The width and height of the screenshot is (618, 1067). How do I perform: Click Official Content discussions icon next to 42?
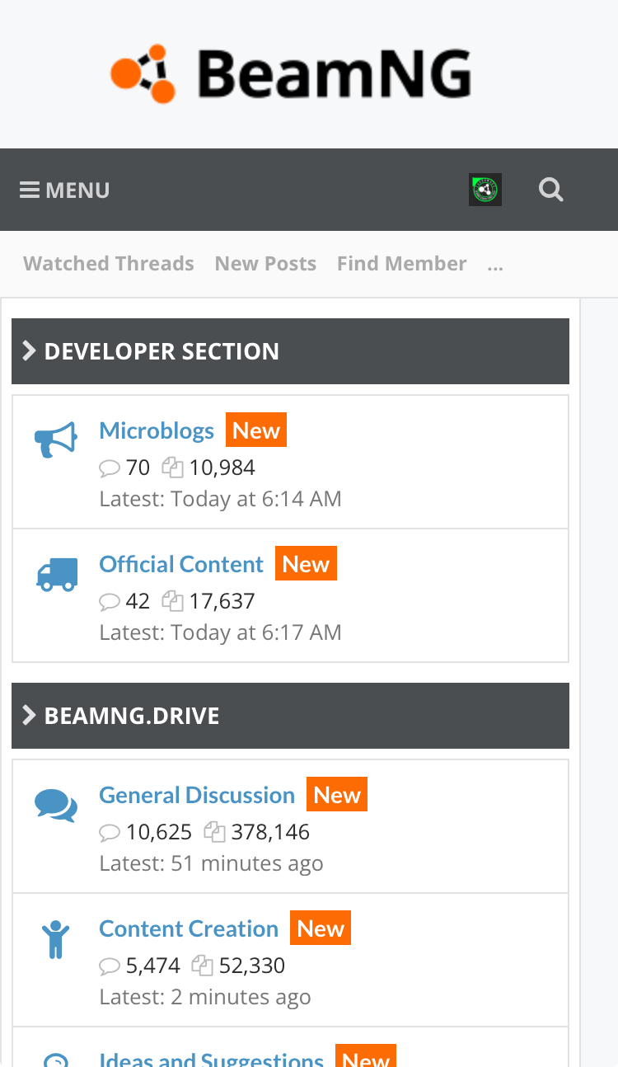[x=110, y=602]
